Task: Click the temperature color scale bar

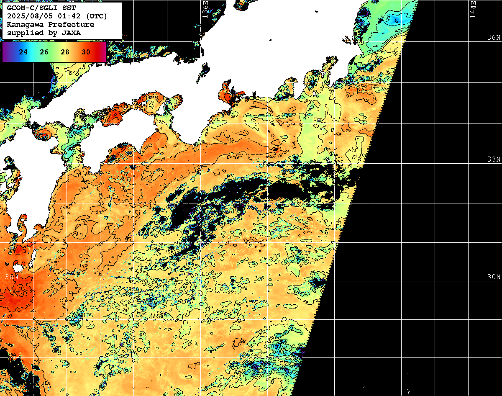Action: [54, 52]
